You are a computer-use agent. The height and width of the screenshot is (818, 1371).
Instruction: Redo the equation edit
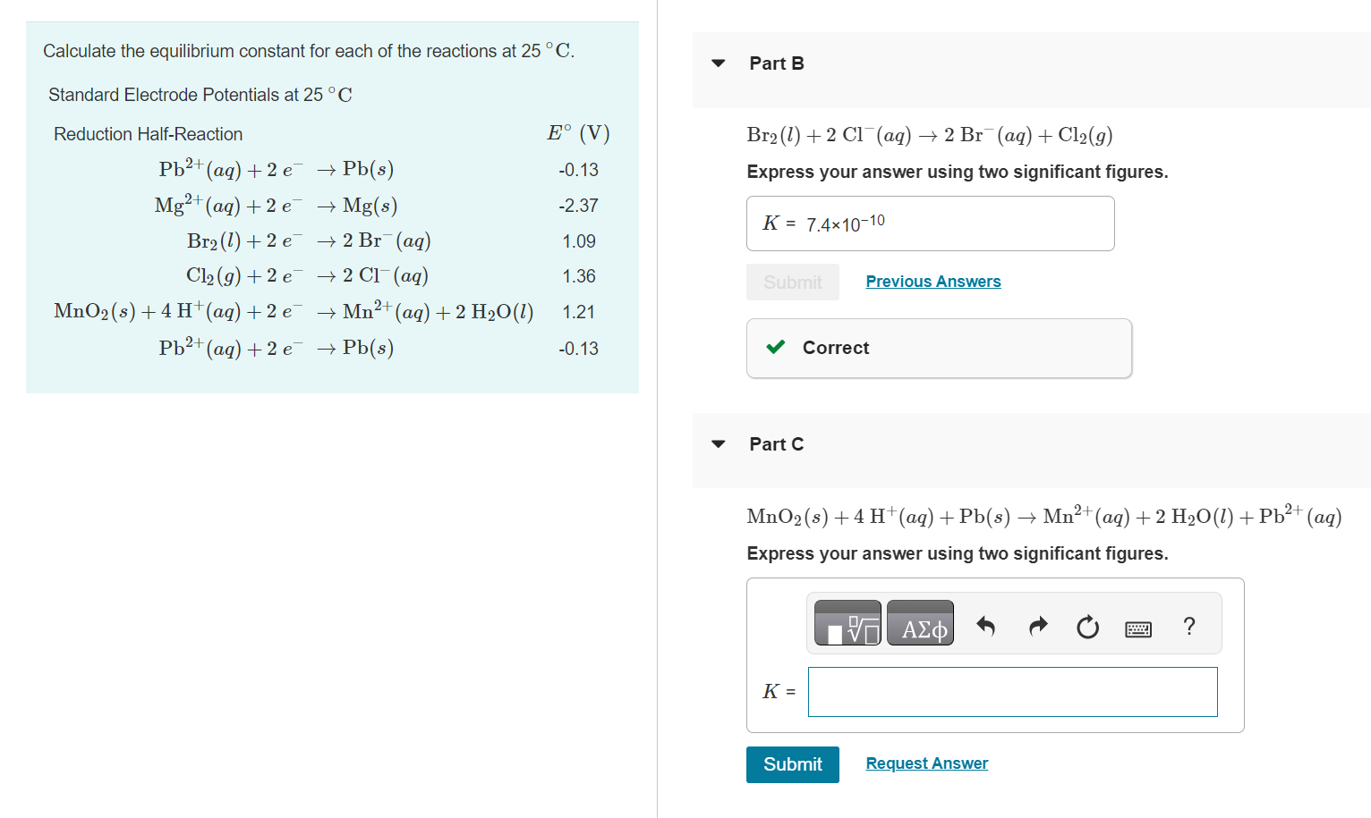click(1037, 627)
